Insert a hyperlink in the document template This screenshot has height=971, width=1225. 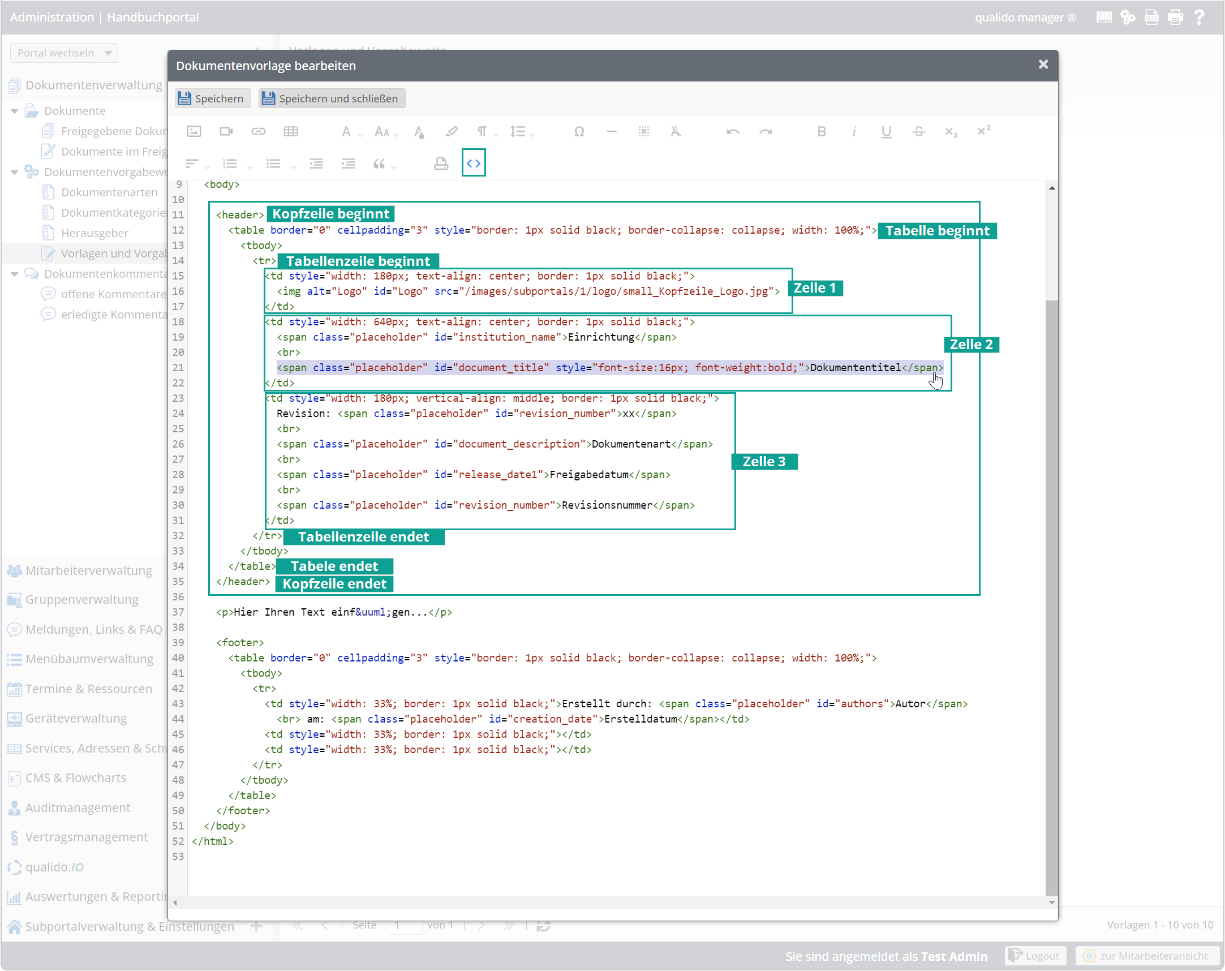[259, 131]
